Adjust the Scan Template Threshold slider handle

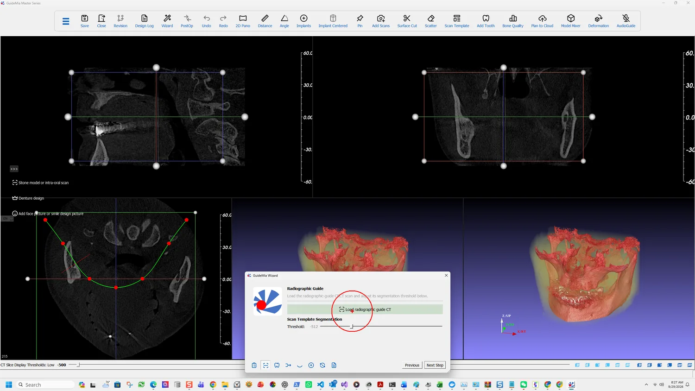[352, 327]
